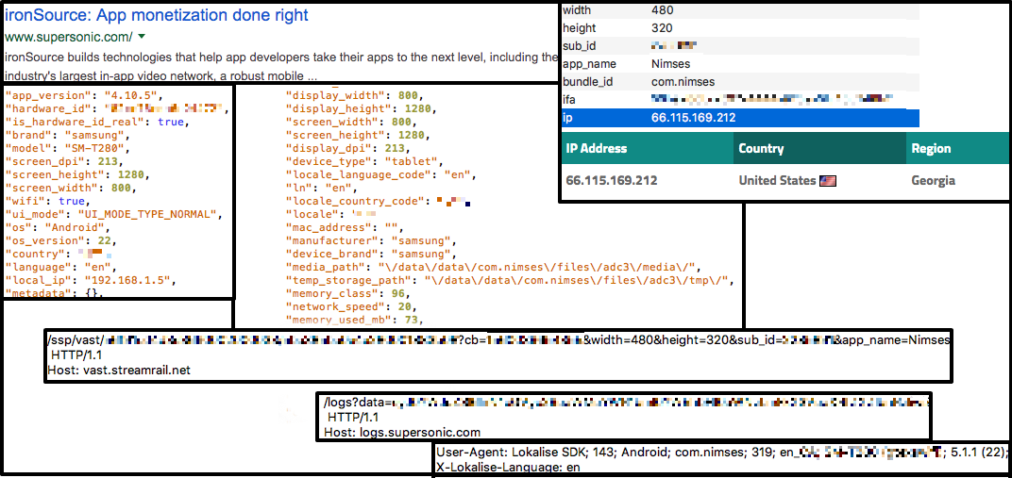Click the www.supersonic.com green URL
The image size is (1012, 478).
(69, 37)
